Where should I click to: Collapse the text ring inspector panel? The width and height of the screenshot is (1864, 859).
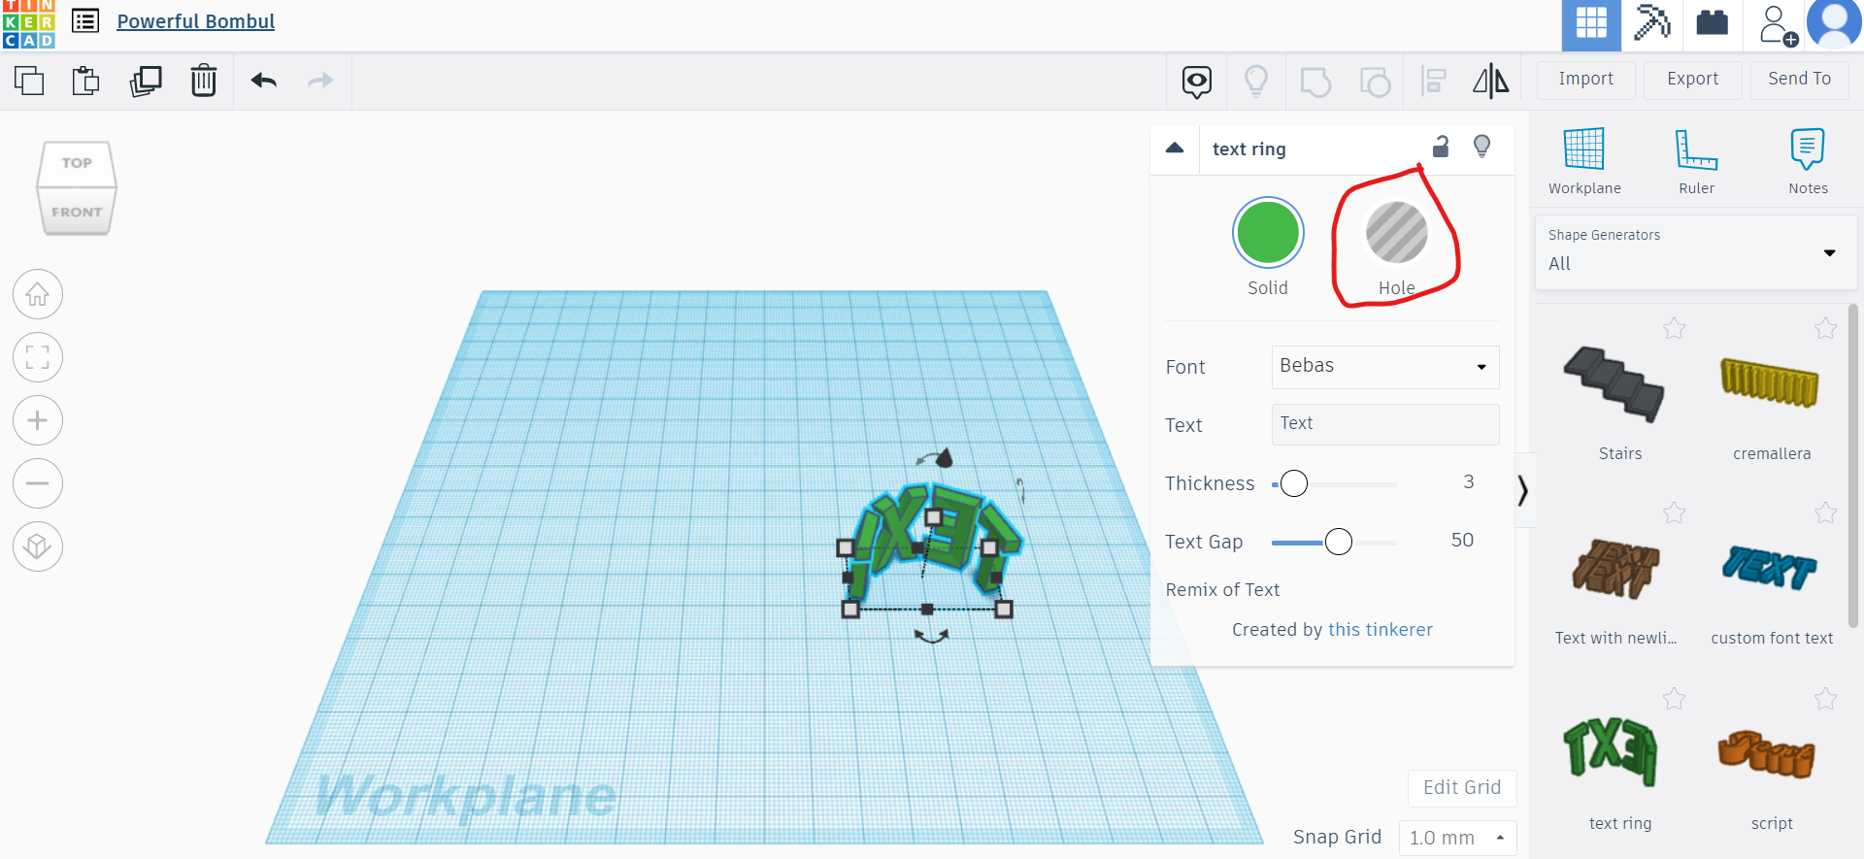coord(1175,149)
